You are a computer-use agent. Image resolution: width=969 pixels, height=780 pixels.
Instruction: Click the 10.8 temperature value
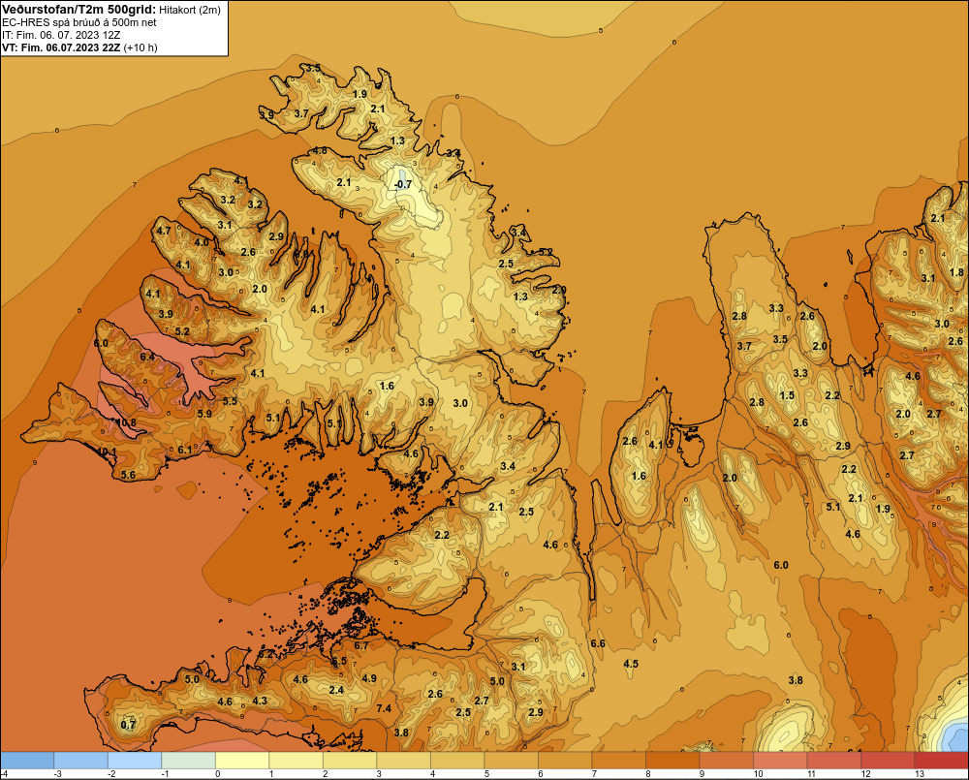[127, 422]
